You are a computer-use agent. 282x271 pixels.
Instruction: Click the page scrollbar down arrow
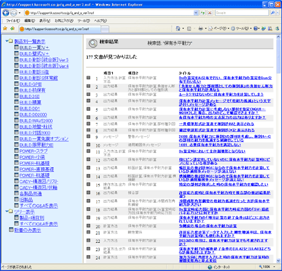(x=278, y=261)
